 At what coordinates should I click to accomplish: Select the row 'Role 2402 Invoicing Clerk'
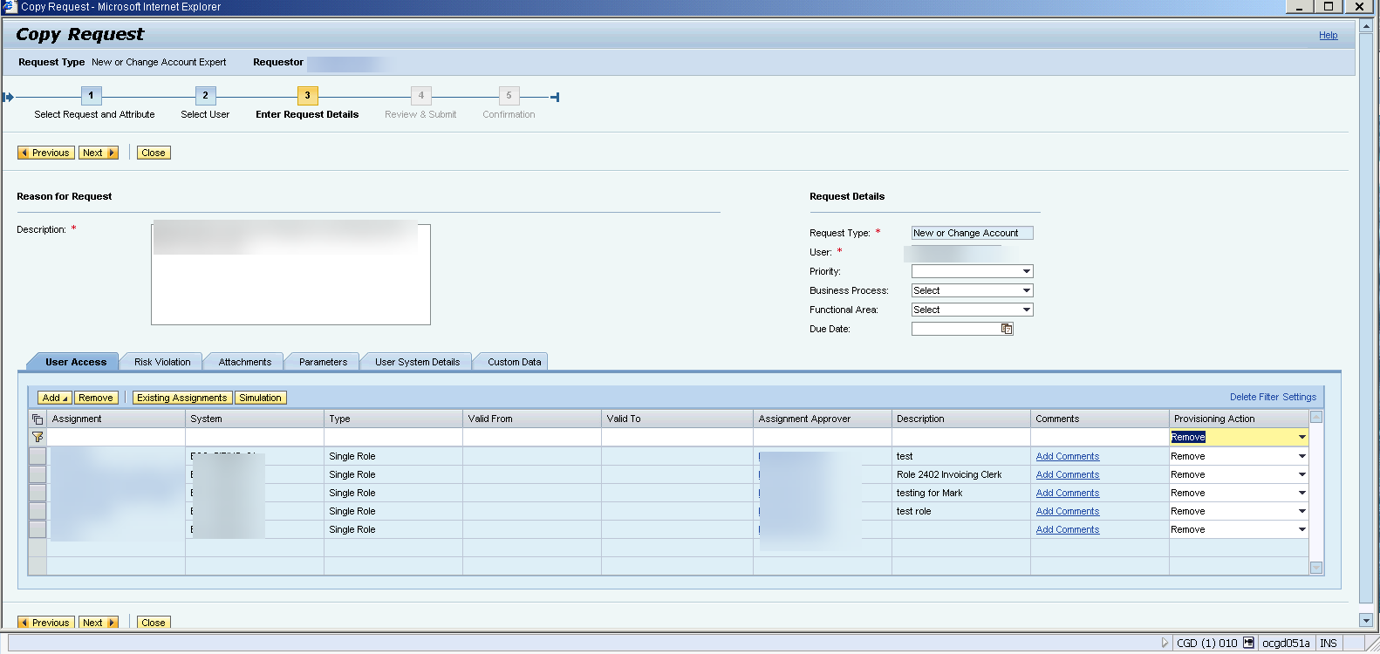point(38,474)
